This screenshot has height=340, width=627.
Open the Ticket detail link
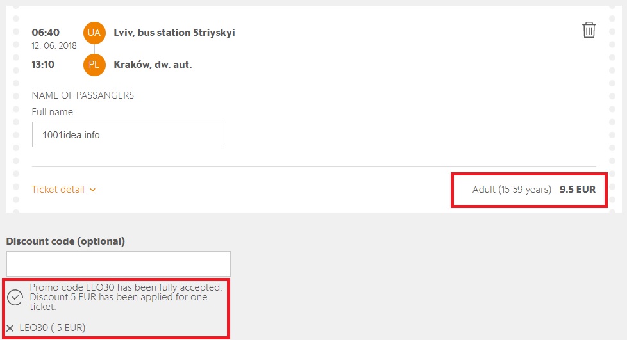(x=58, y=190)
